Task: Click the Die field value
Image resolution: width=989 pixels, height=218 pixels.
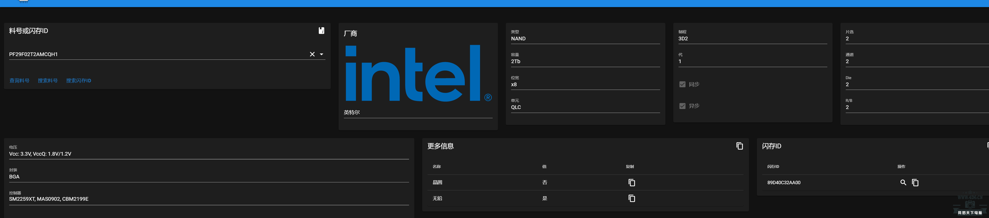Action: click(x=847, y=85)
